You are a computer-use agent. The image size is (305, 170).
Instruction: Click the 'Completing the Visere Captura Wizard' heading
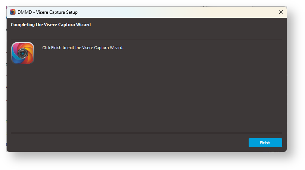click(x=51, y=25)
